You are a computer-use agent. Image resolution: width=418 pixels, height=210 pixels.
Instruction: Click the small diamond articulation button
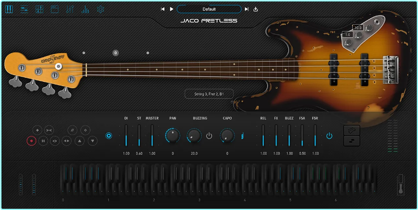(85, 130)
